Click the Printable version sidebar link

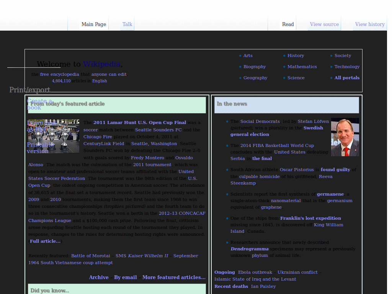pos(40,148)
